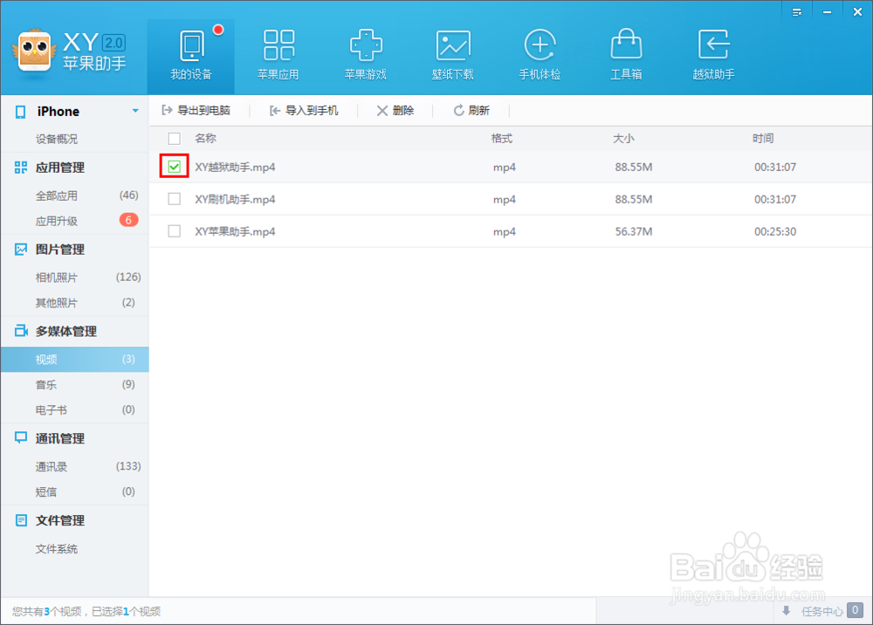Click the 00:25:30 duration value
Screen dimensions: 873x625
(x=775, y=231)
